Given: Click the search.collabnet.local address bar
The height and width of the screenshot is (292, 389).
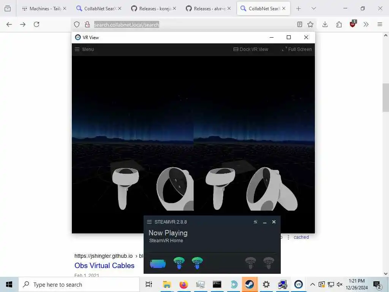Looking at the screenshot, I should click(193, 24).
